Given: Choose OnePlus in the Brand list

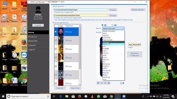Looking at the screenshot, I should coord(113,66).
